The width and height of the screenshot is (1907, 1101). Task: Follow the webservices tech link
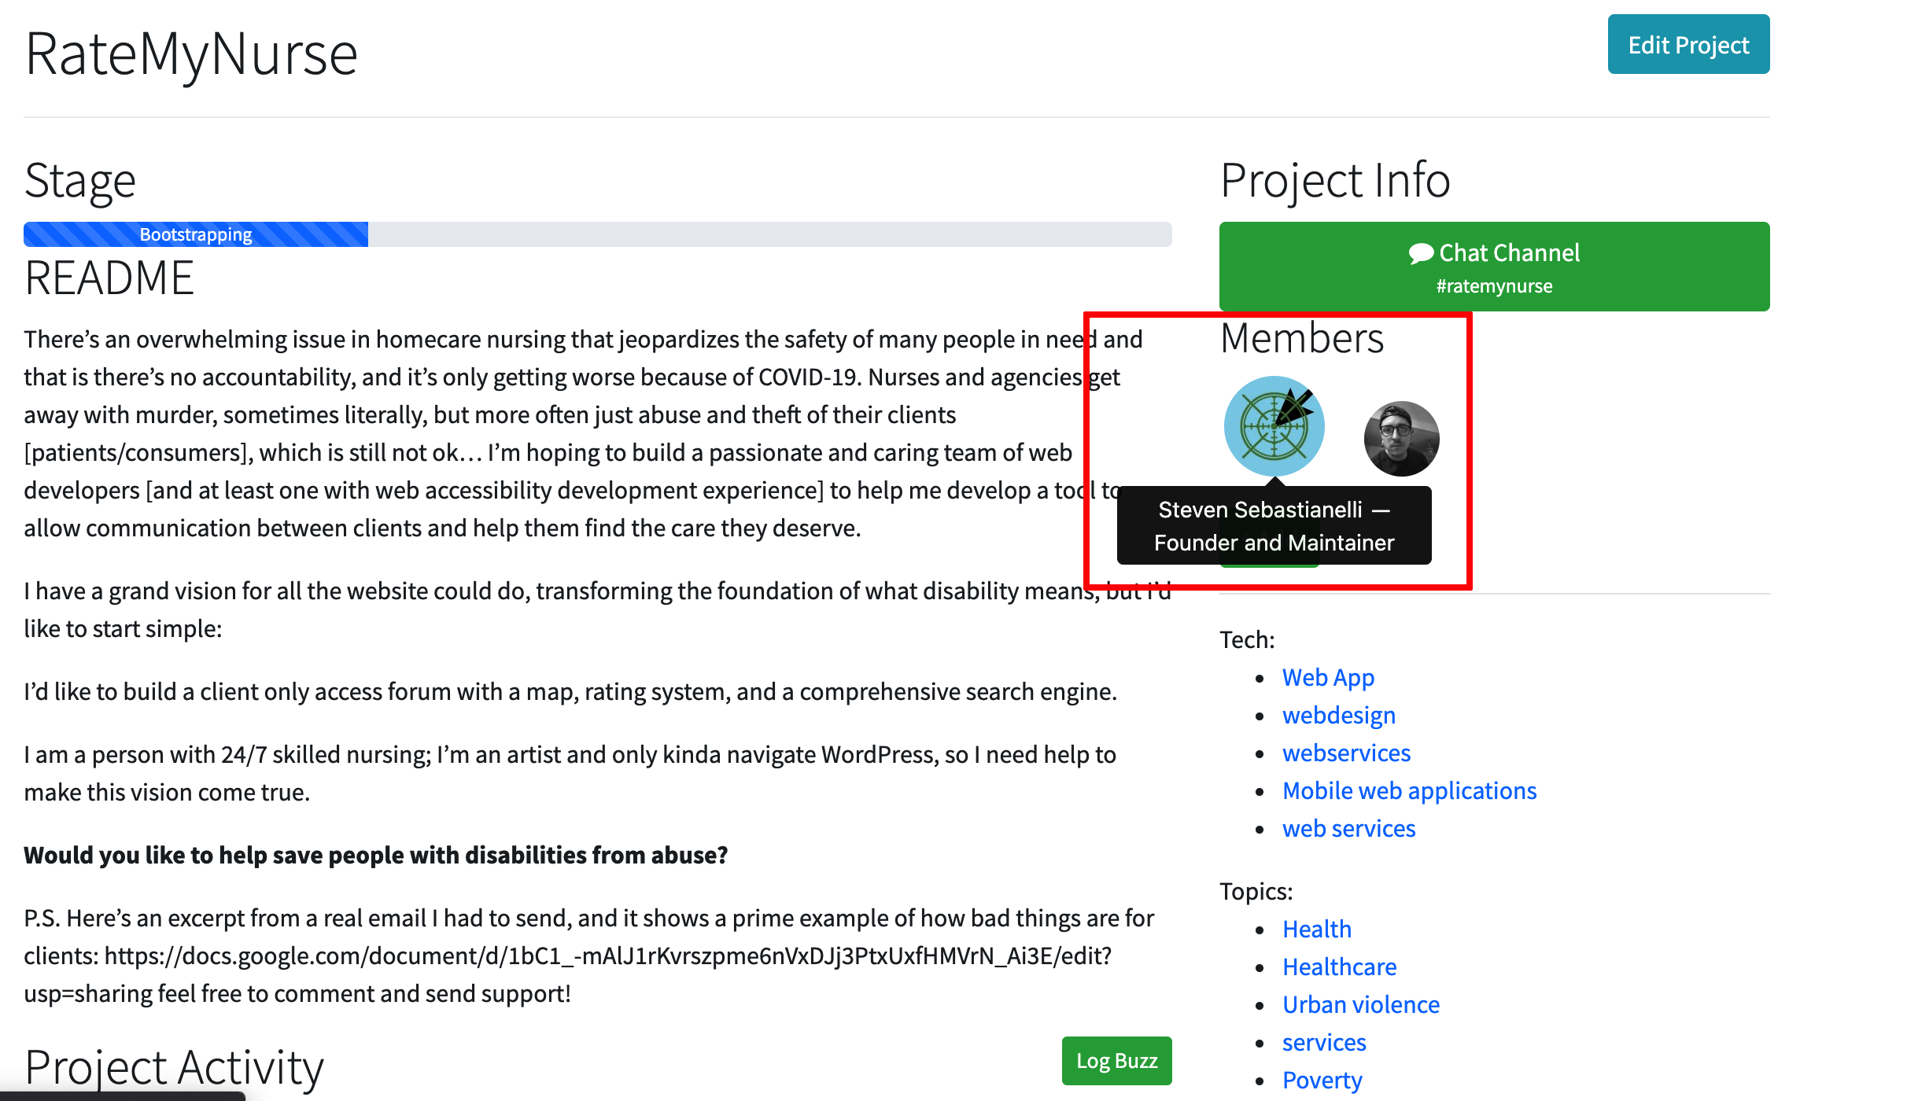1346,753
